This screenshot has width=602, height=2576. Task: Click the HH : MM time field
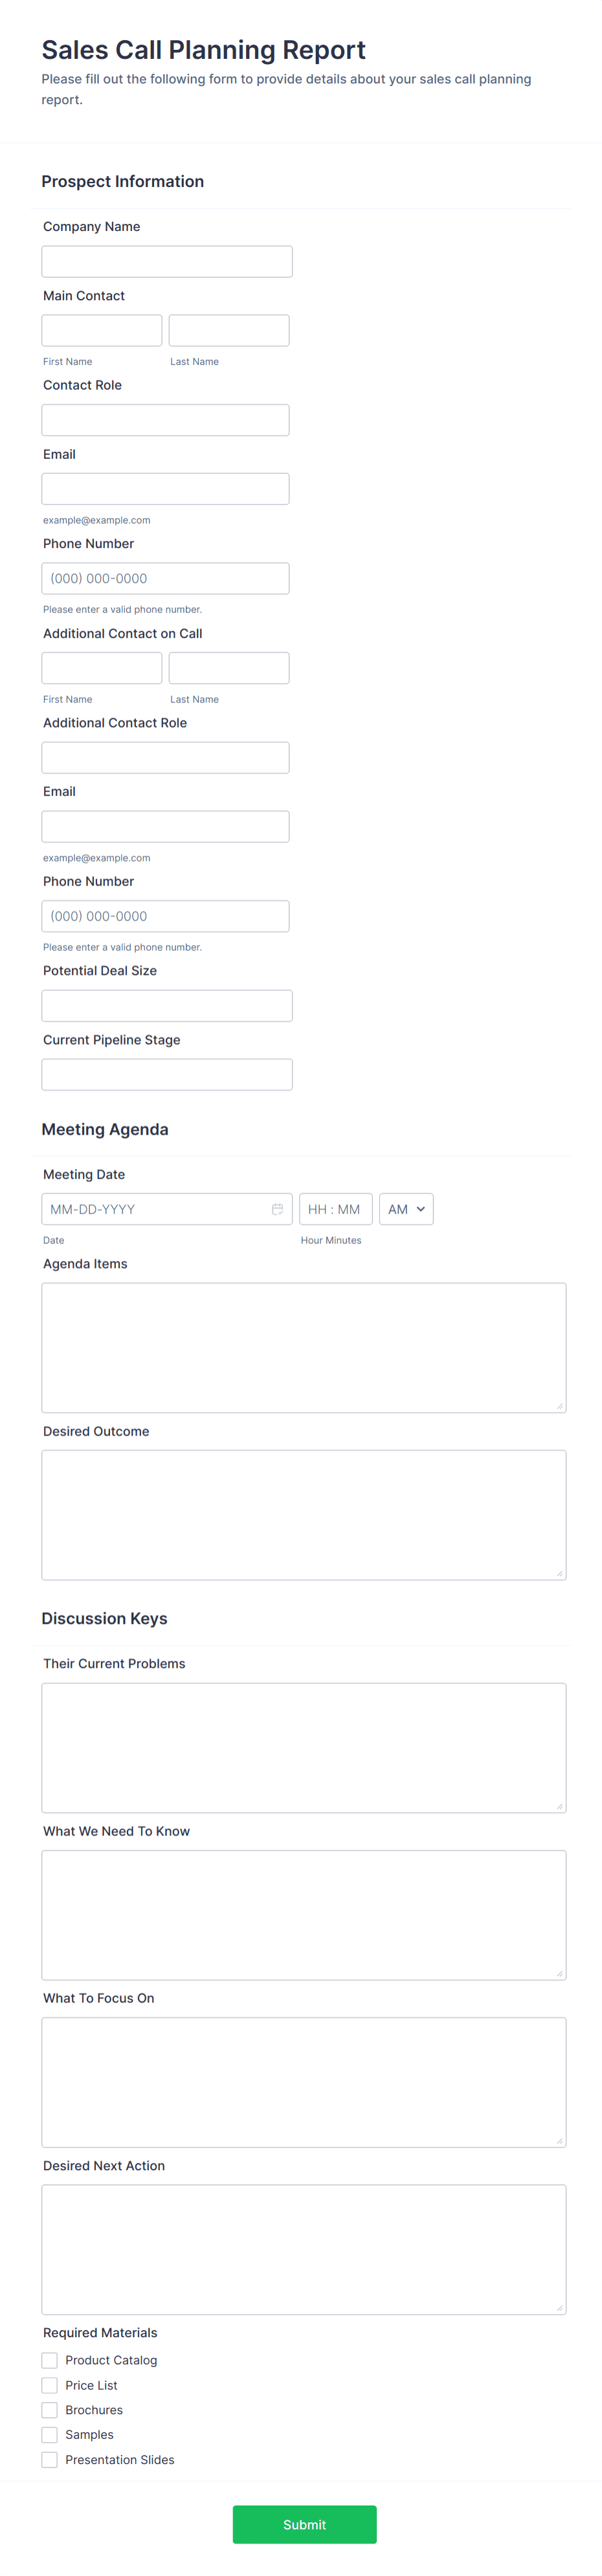(335, 1208)
